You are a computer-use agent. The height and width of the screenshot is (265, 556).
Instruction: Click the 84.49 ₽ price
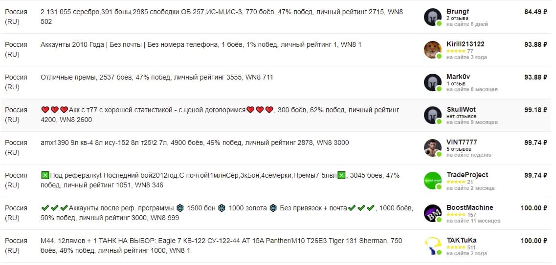tap(535, 12)
